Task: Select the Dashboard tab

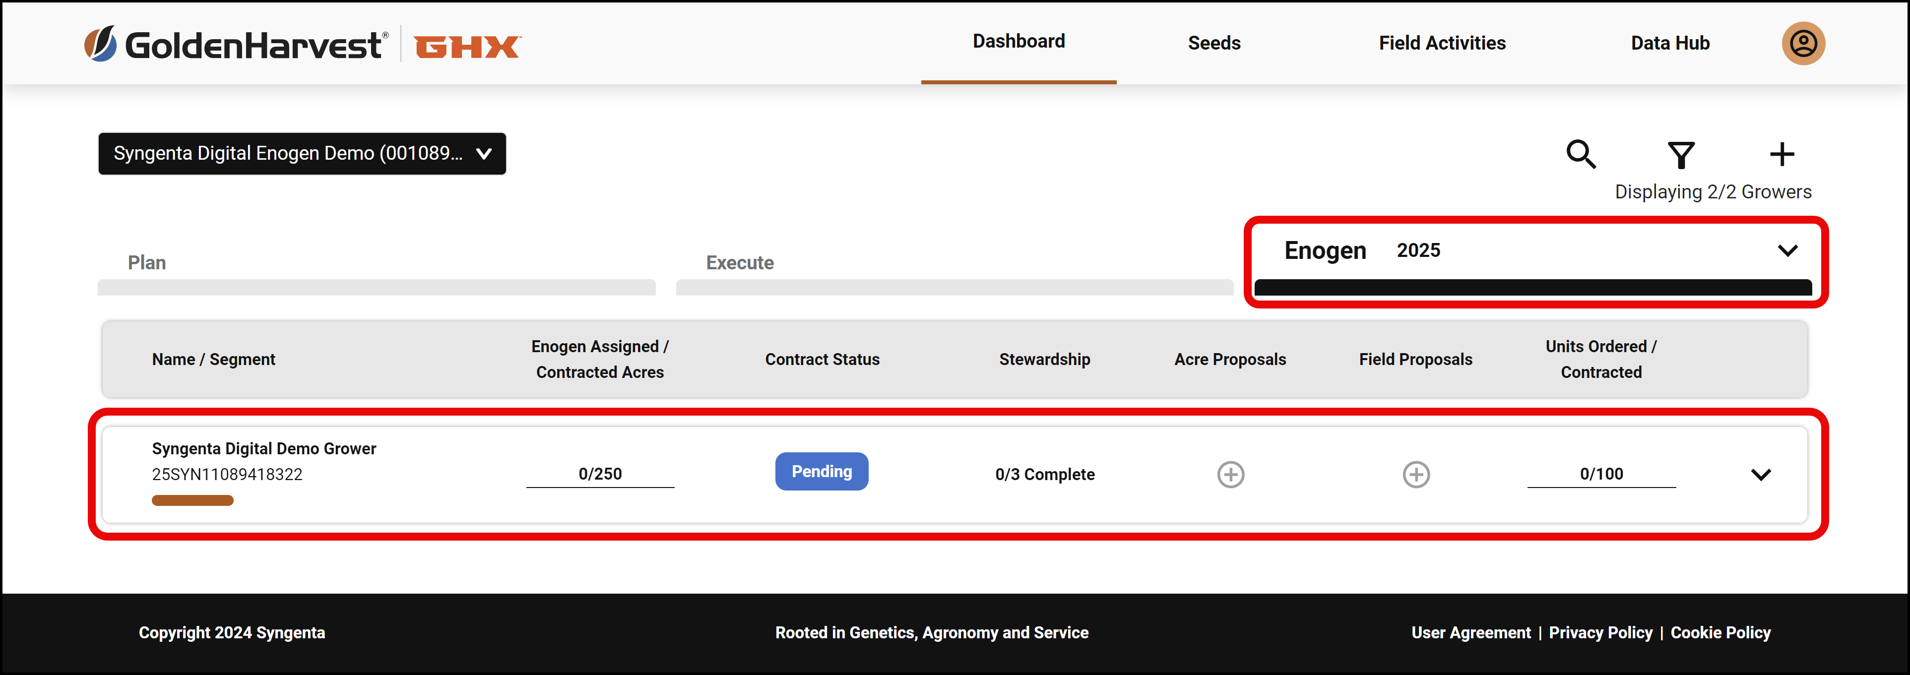Action: coord(1018,42)
